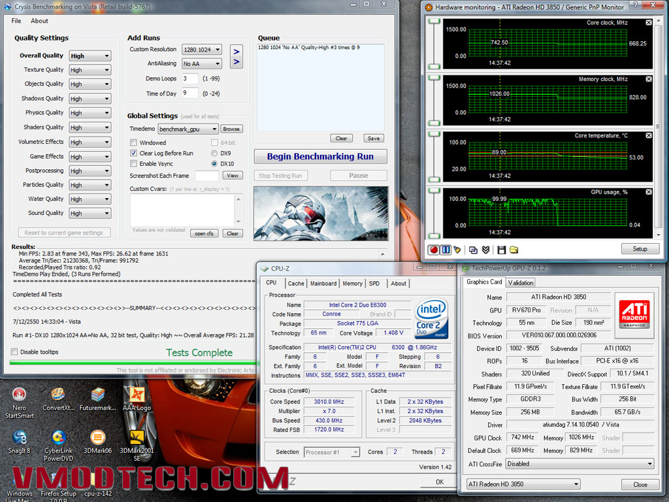Adjust the Core clock graph vertical slider
This screenshot has width=669, height=502.
(434, 44)
